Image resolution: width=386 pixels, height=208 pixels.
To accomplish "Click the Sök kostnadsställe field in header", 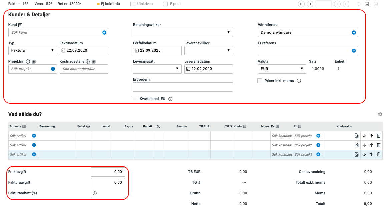I will coord(84,69).
